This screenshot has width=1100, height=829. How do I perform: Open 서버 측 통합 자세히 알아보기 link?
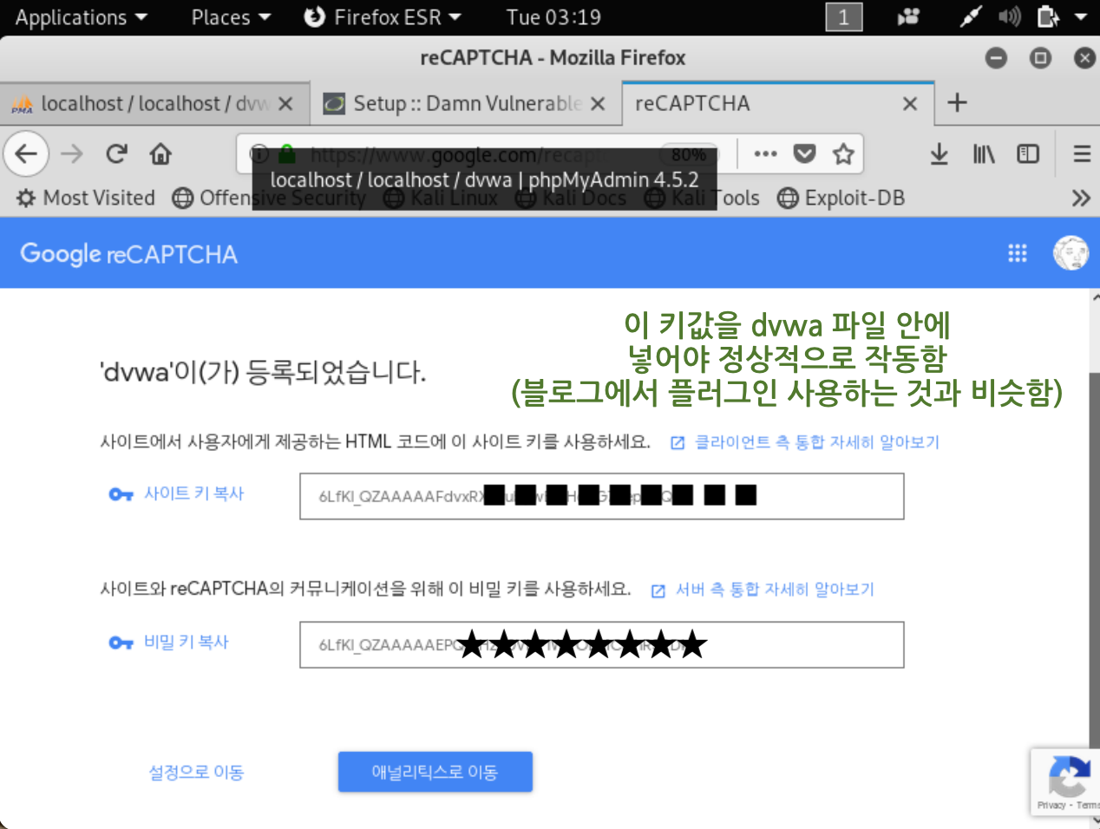tap(775, 590)
